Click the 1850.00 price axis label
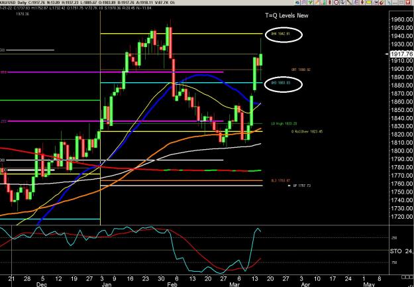This screenshot has height=287, width=414. click(401, 109)
